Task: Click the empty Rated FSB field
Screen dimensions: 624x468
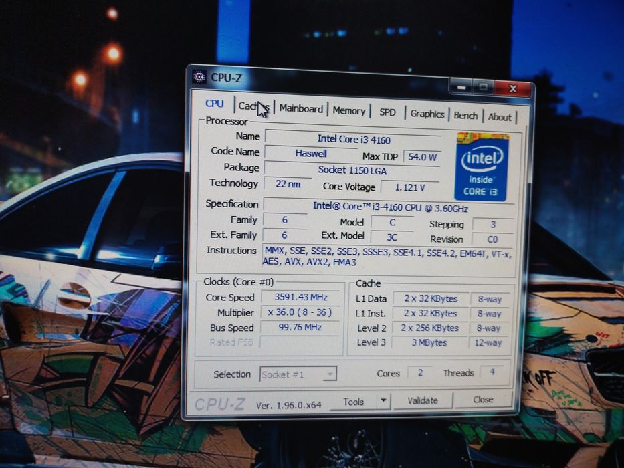Action: pyautogui.click(x=299, y=342)
